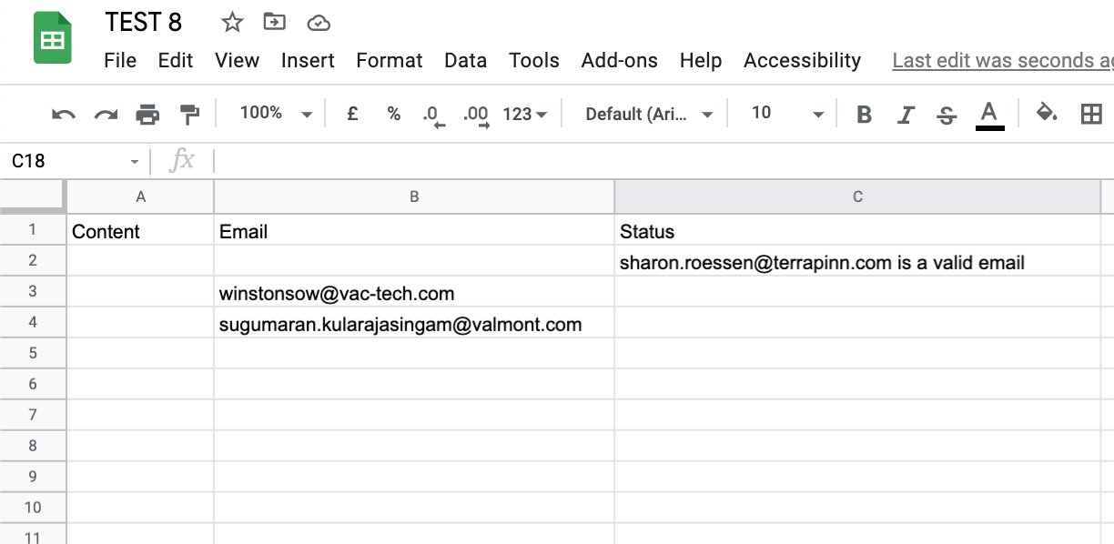This screenshot has height=544, width=1114.
Task: Open the zoom 100% dropdown
Action: [x=275, y=113]
